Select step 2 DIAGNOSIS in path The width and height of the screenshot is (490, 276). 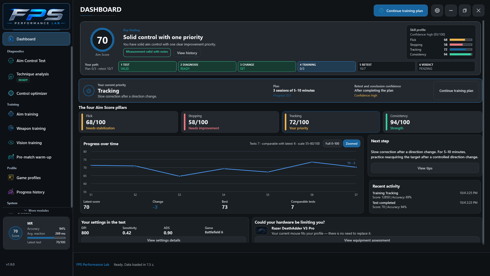(x=207, y=66)
